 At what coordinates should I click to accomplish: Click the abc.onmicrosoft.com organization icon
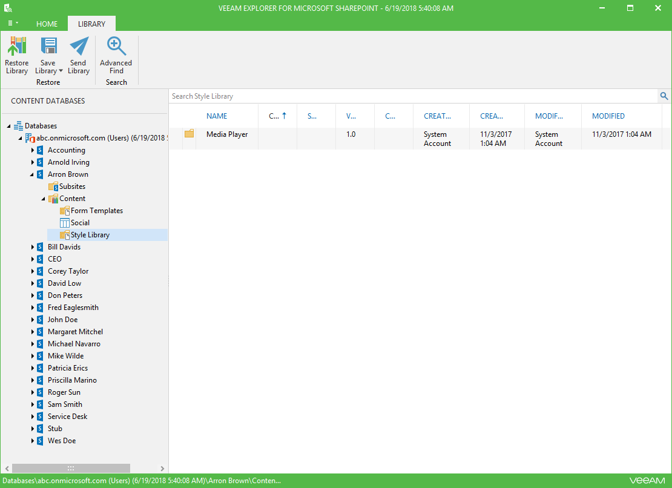click(30, 138)
